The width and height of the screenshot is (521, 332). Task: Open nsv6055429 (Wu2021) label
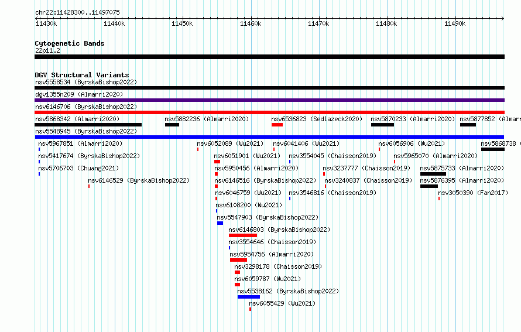(x=282, y=303)
